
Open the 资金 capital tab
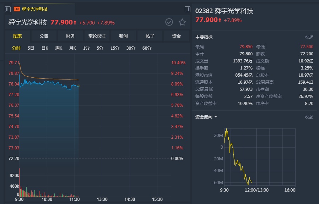click(x=177, y=36)
